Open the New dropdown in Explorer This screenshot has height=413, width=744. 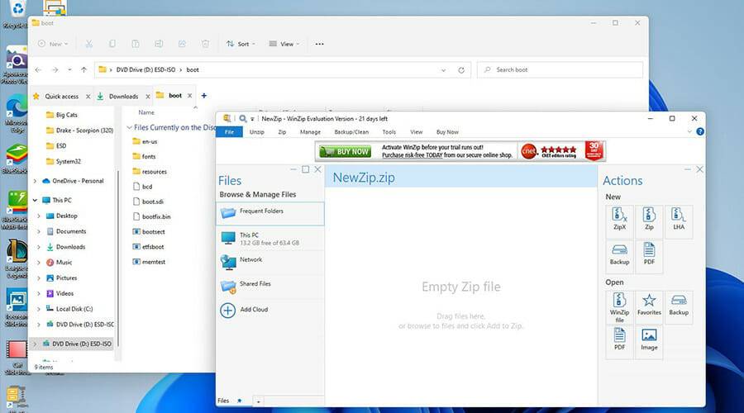(x=53, y=44)
